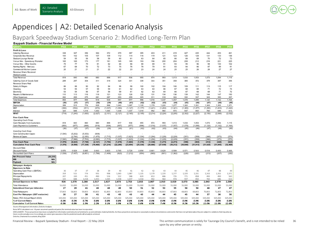Click the FY39 column header
This screenshot has height=231, width=327.
click(x=229, y=47)
